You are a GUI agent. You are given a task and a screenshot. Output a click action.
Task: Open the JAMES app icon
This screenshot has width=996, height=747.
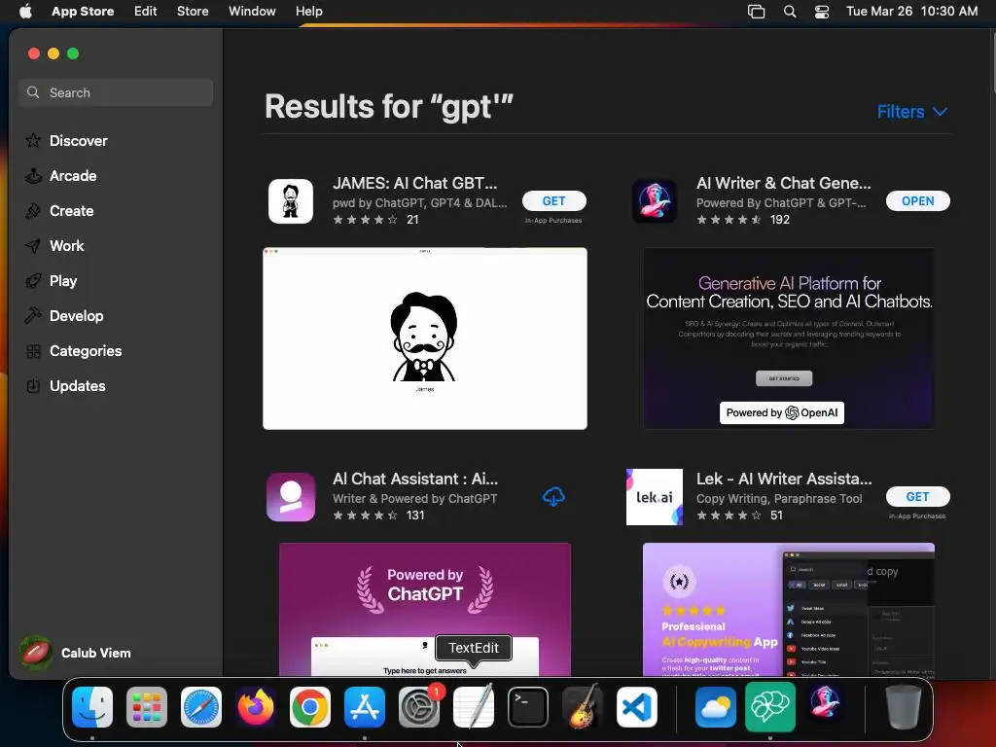(290, 200)
